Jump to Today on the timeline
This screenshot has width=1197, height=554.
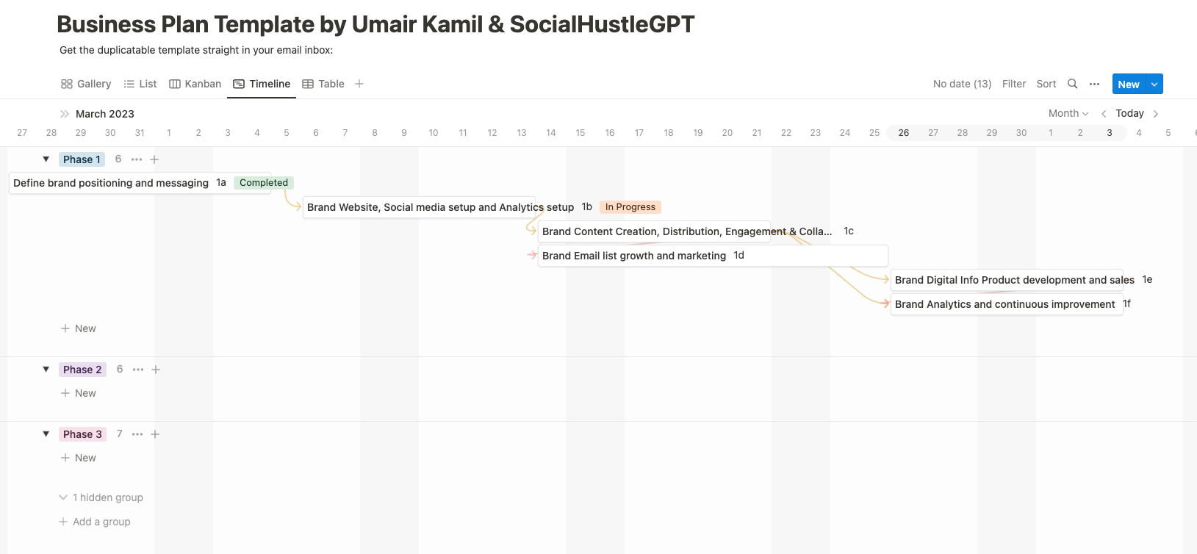click(x=1129, y=113)
